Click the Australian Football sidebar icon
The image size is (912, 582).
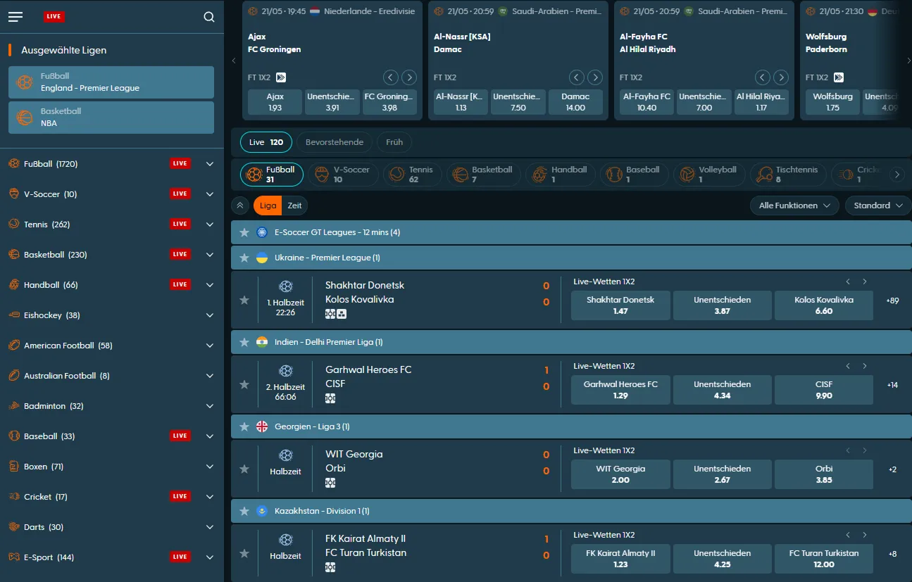pyautogui.click(x=14, y=376)
